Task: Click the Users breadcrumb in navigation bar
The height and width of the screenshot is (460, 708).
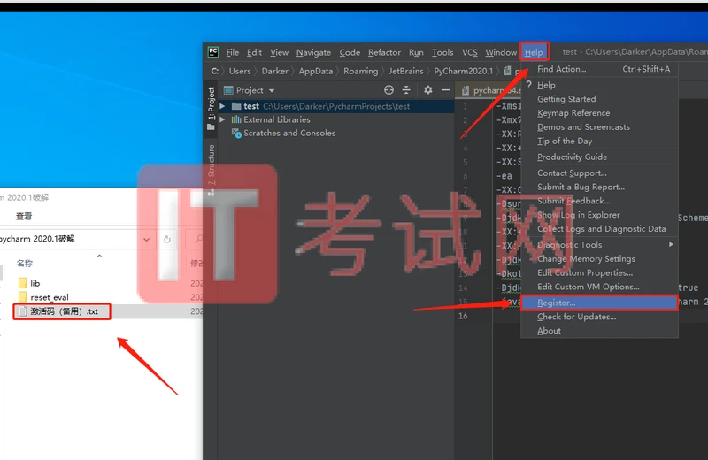Action: 239,71
